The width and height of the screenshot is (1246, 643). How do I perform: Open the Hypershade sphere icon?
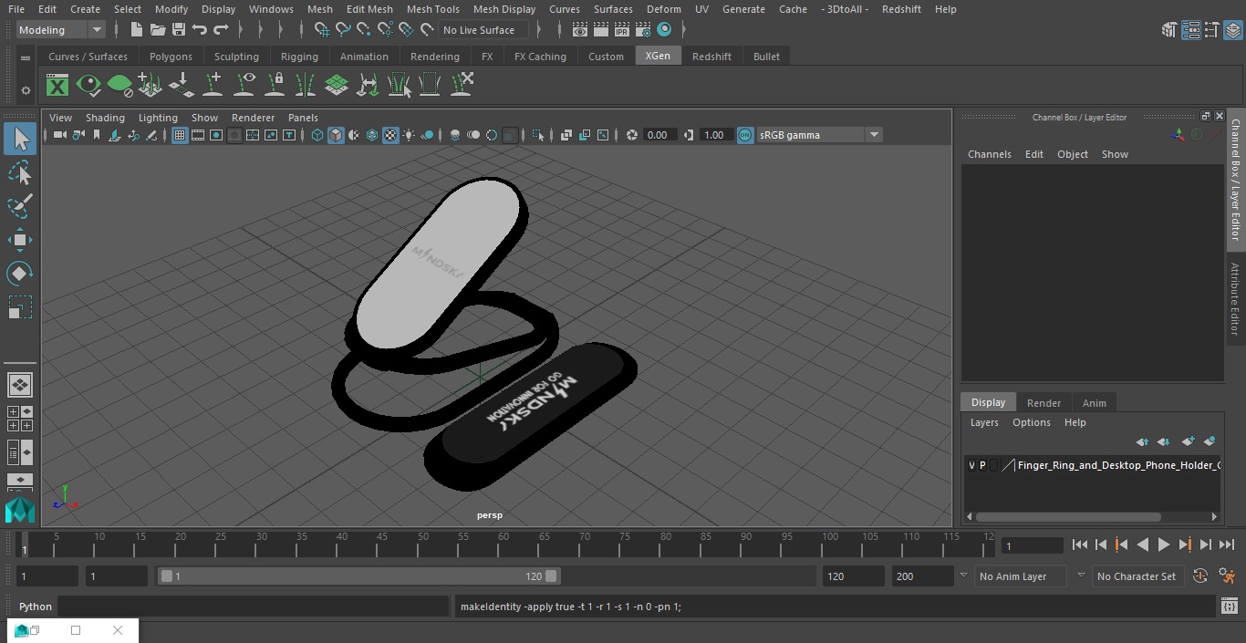pos(664,30)
